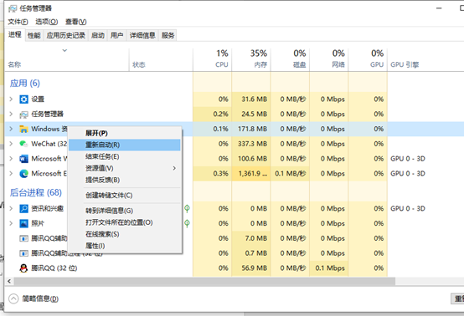Expand the WeChat process group
The image size is (464, 316).
pos(11,144)
